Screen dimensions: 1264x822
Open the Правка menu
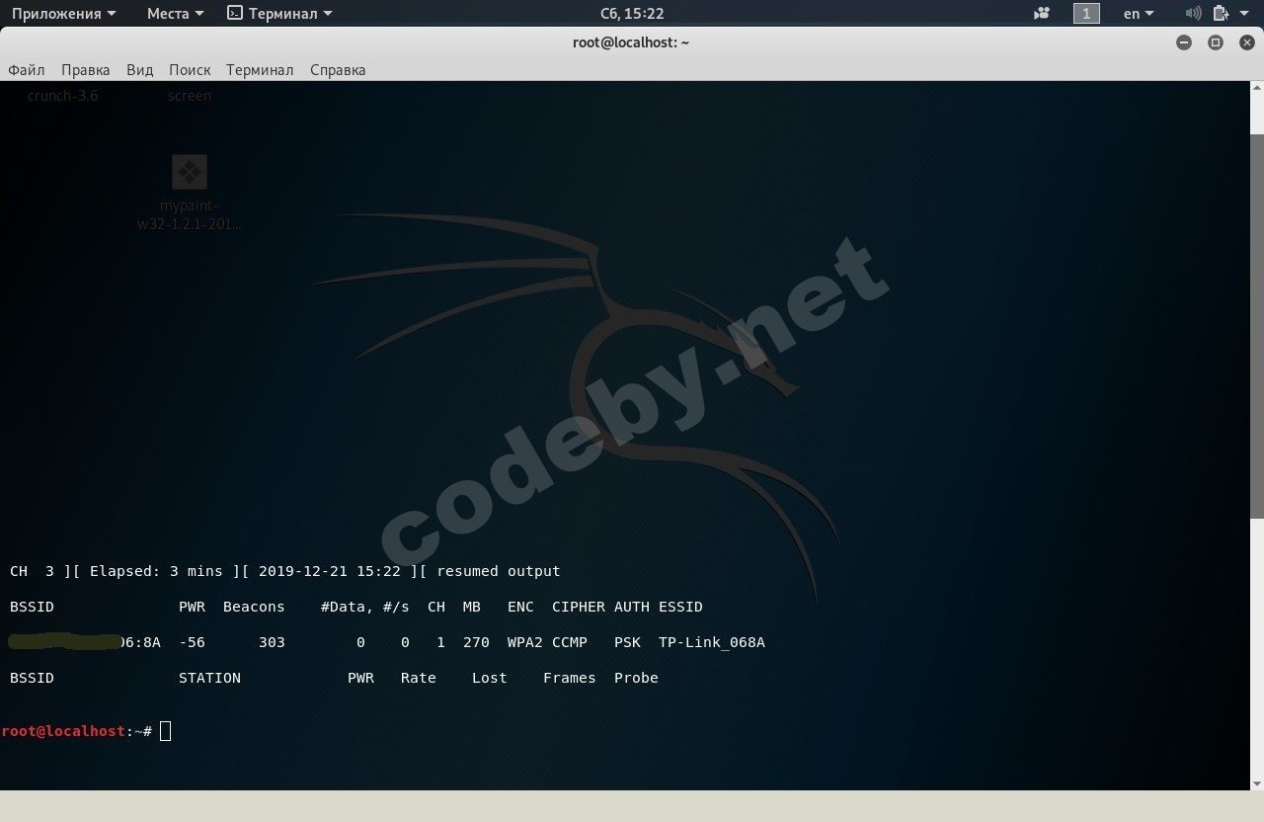[85, 70]
